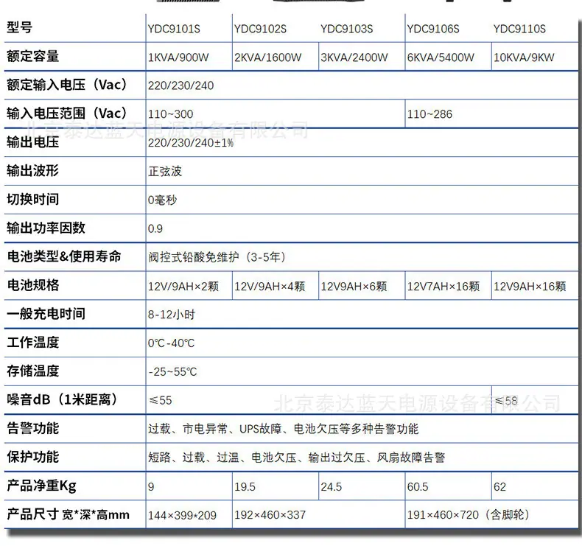Click the 8-12小时 charging time value
The width and height of the screenshot is (582, 546).
coord(171,315)
